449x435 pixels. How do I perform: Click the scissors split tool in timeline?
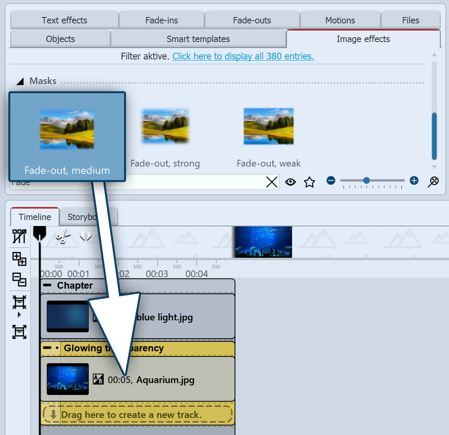(x=63, y=237)
